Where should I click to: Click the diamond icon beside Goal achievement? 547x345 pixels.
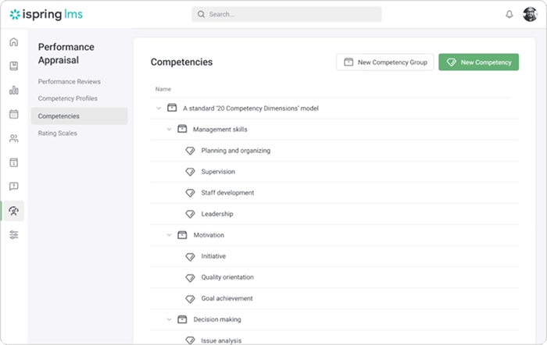click(x=190, y=299)
